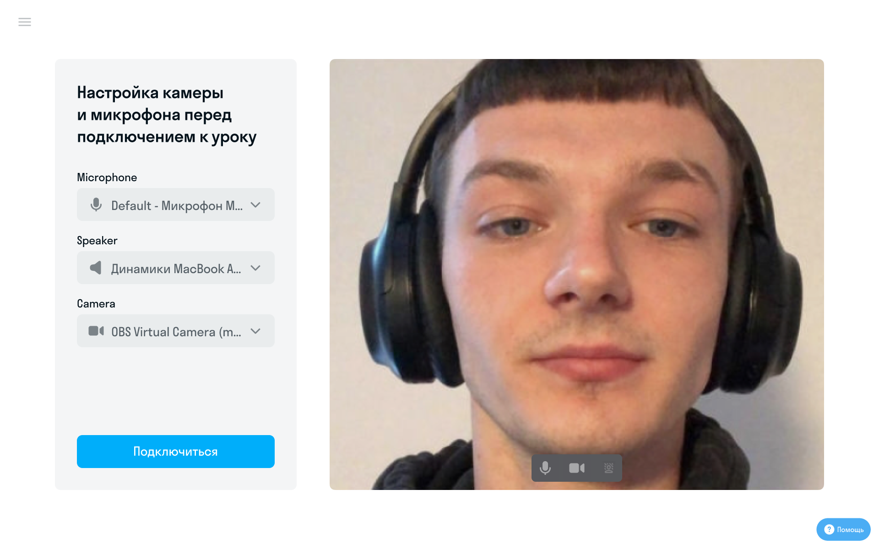Expand Camera dropdown chevron arrow
This screenshot has height=549, width=879.
point(255,331)
